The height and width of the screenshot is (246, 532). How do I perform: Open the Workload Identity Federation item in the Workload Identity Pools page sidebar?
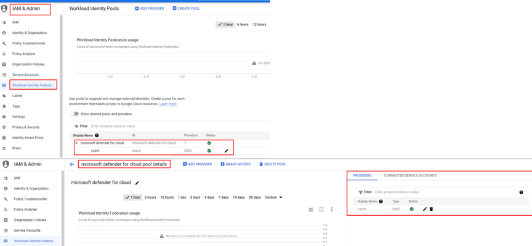(33, 85)
